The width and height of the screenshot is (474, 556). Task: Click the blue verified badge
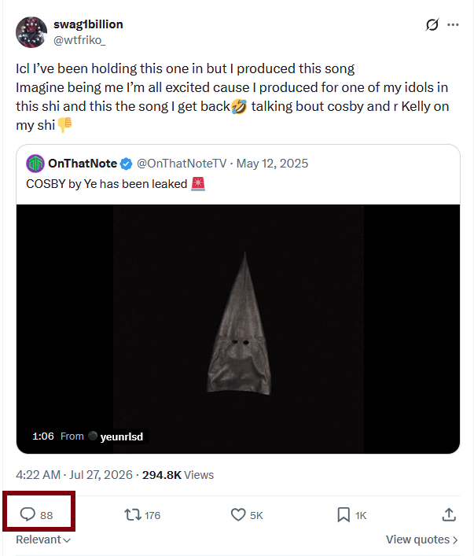(x=127, y=164)
